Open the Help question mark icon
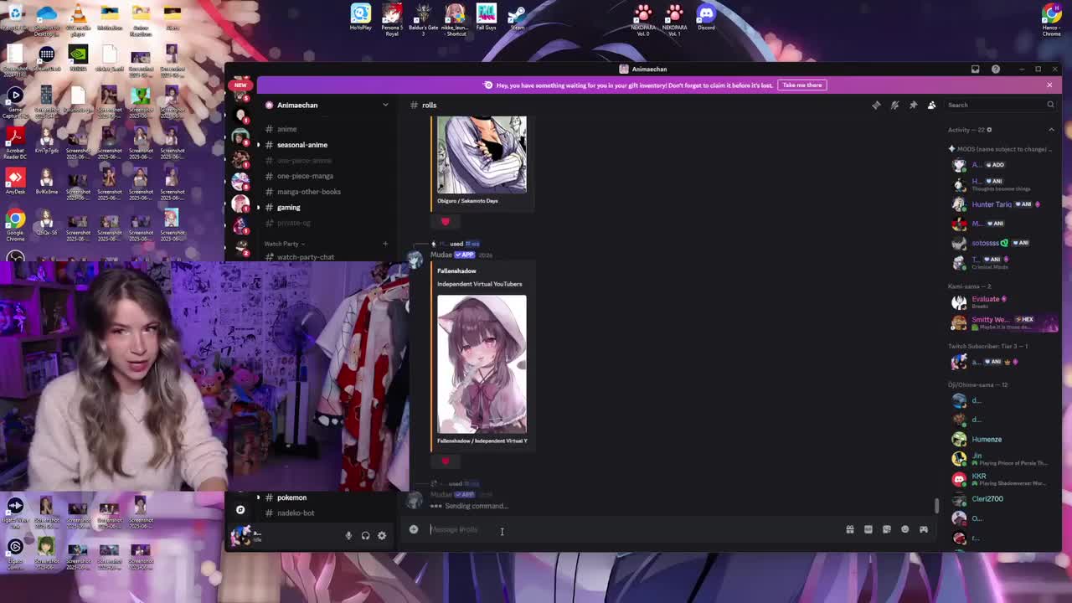Screen dimensions: 1072x603 tap(995, 69)
